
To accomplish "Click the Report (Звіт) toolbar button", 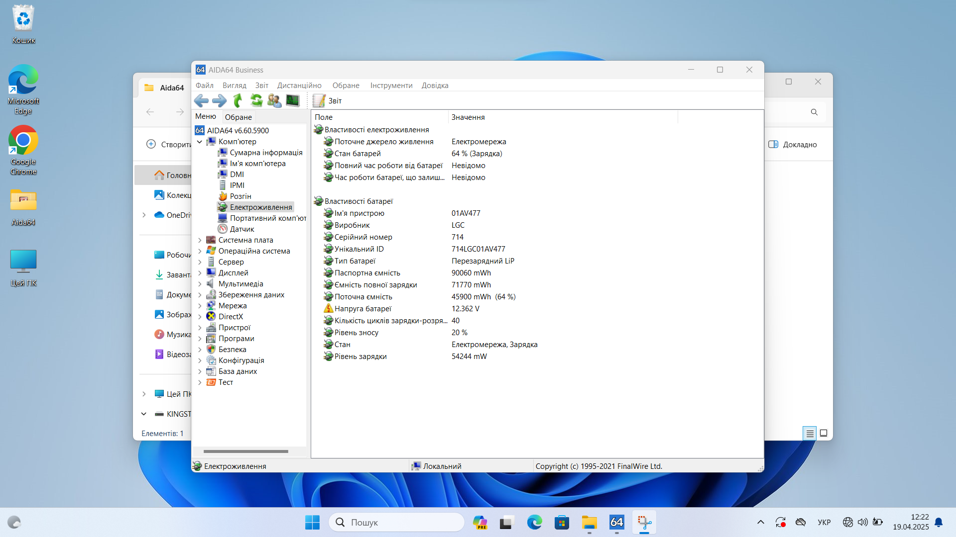I will 327,101.
